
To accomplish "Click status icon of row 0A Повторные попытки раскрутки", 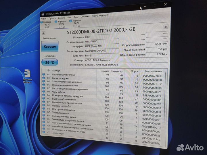I will tap(44, 95).
